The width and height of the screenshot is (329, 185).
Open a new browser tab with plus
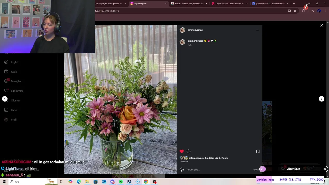pos(294,4)
